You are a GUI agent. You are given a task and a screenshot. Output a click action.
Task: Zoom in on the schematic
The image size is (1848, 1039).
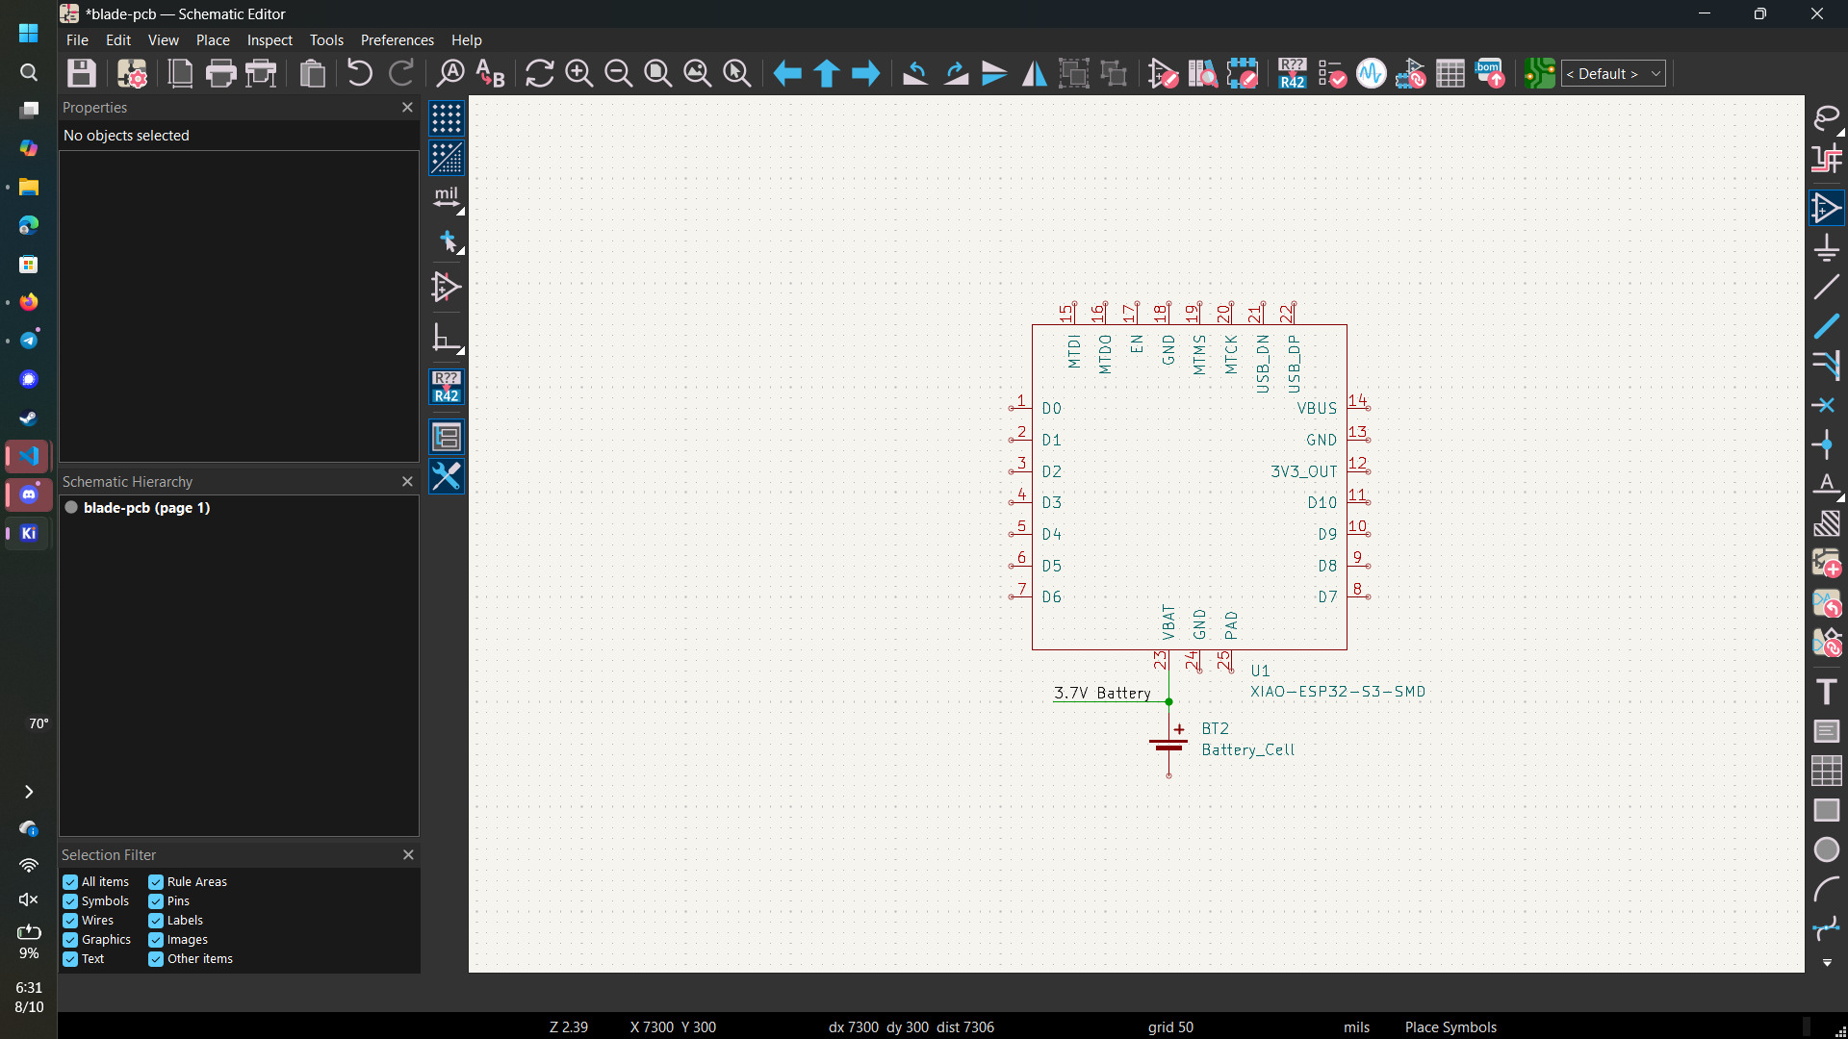[579, 74]
